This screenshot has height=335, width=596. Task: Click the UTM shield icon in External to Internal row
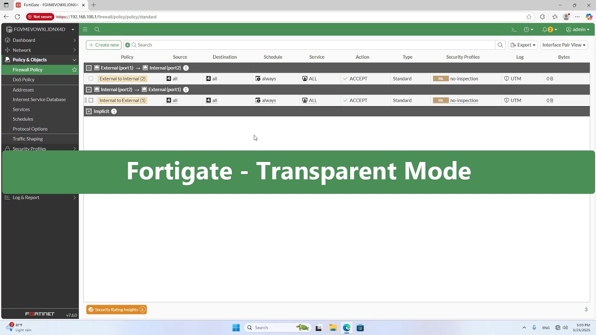pos(507,79)
